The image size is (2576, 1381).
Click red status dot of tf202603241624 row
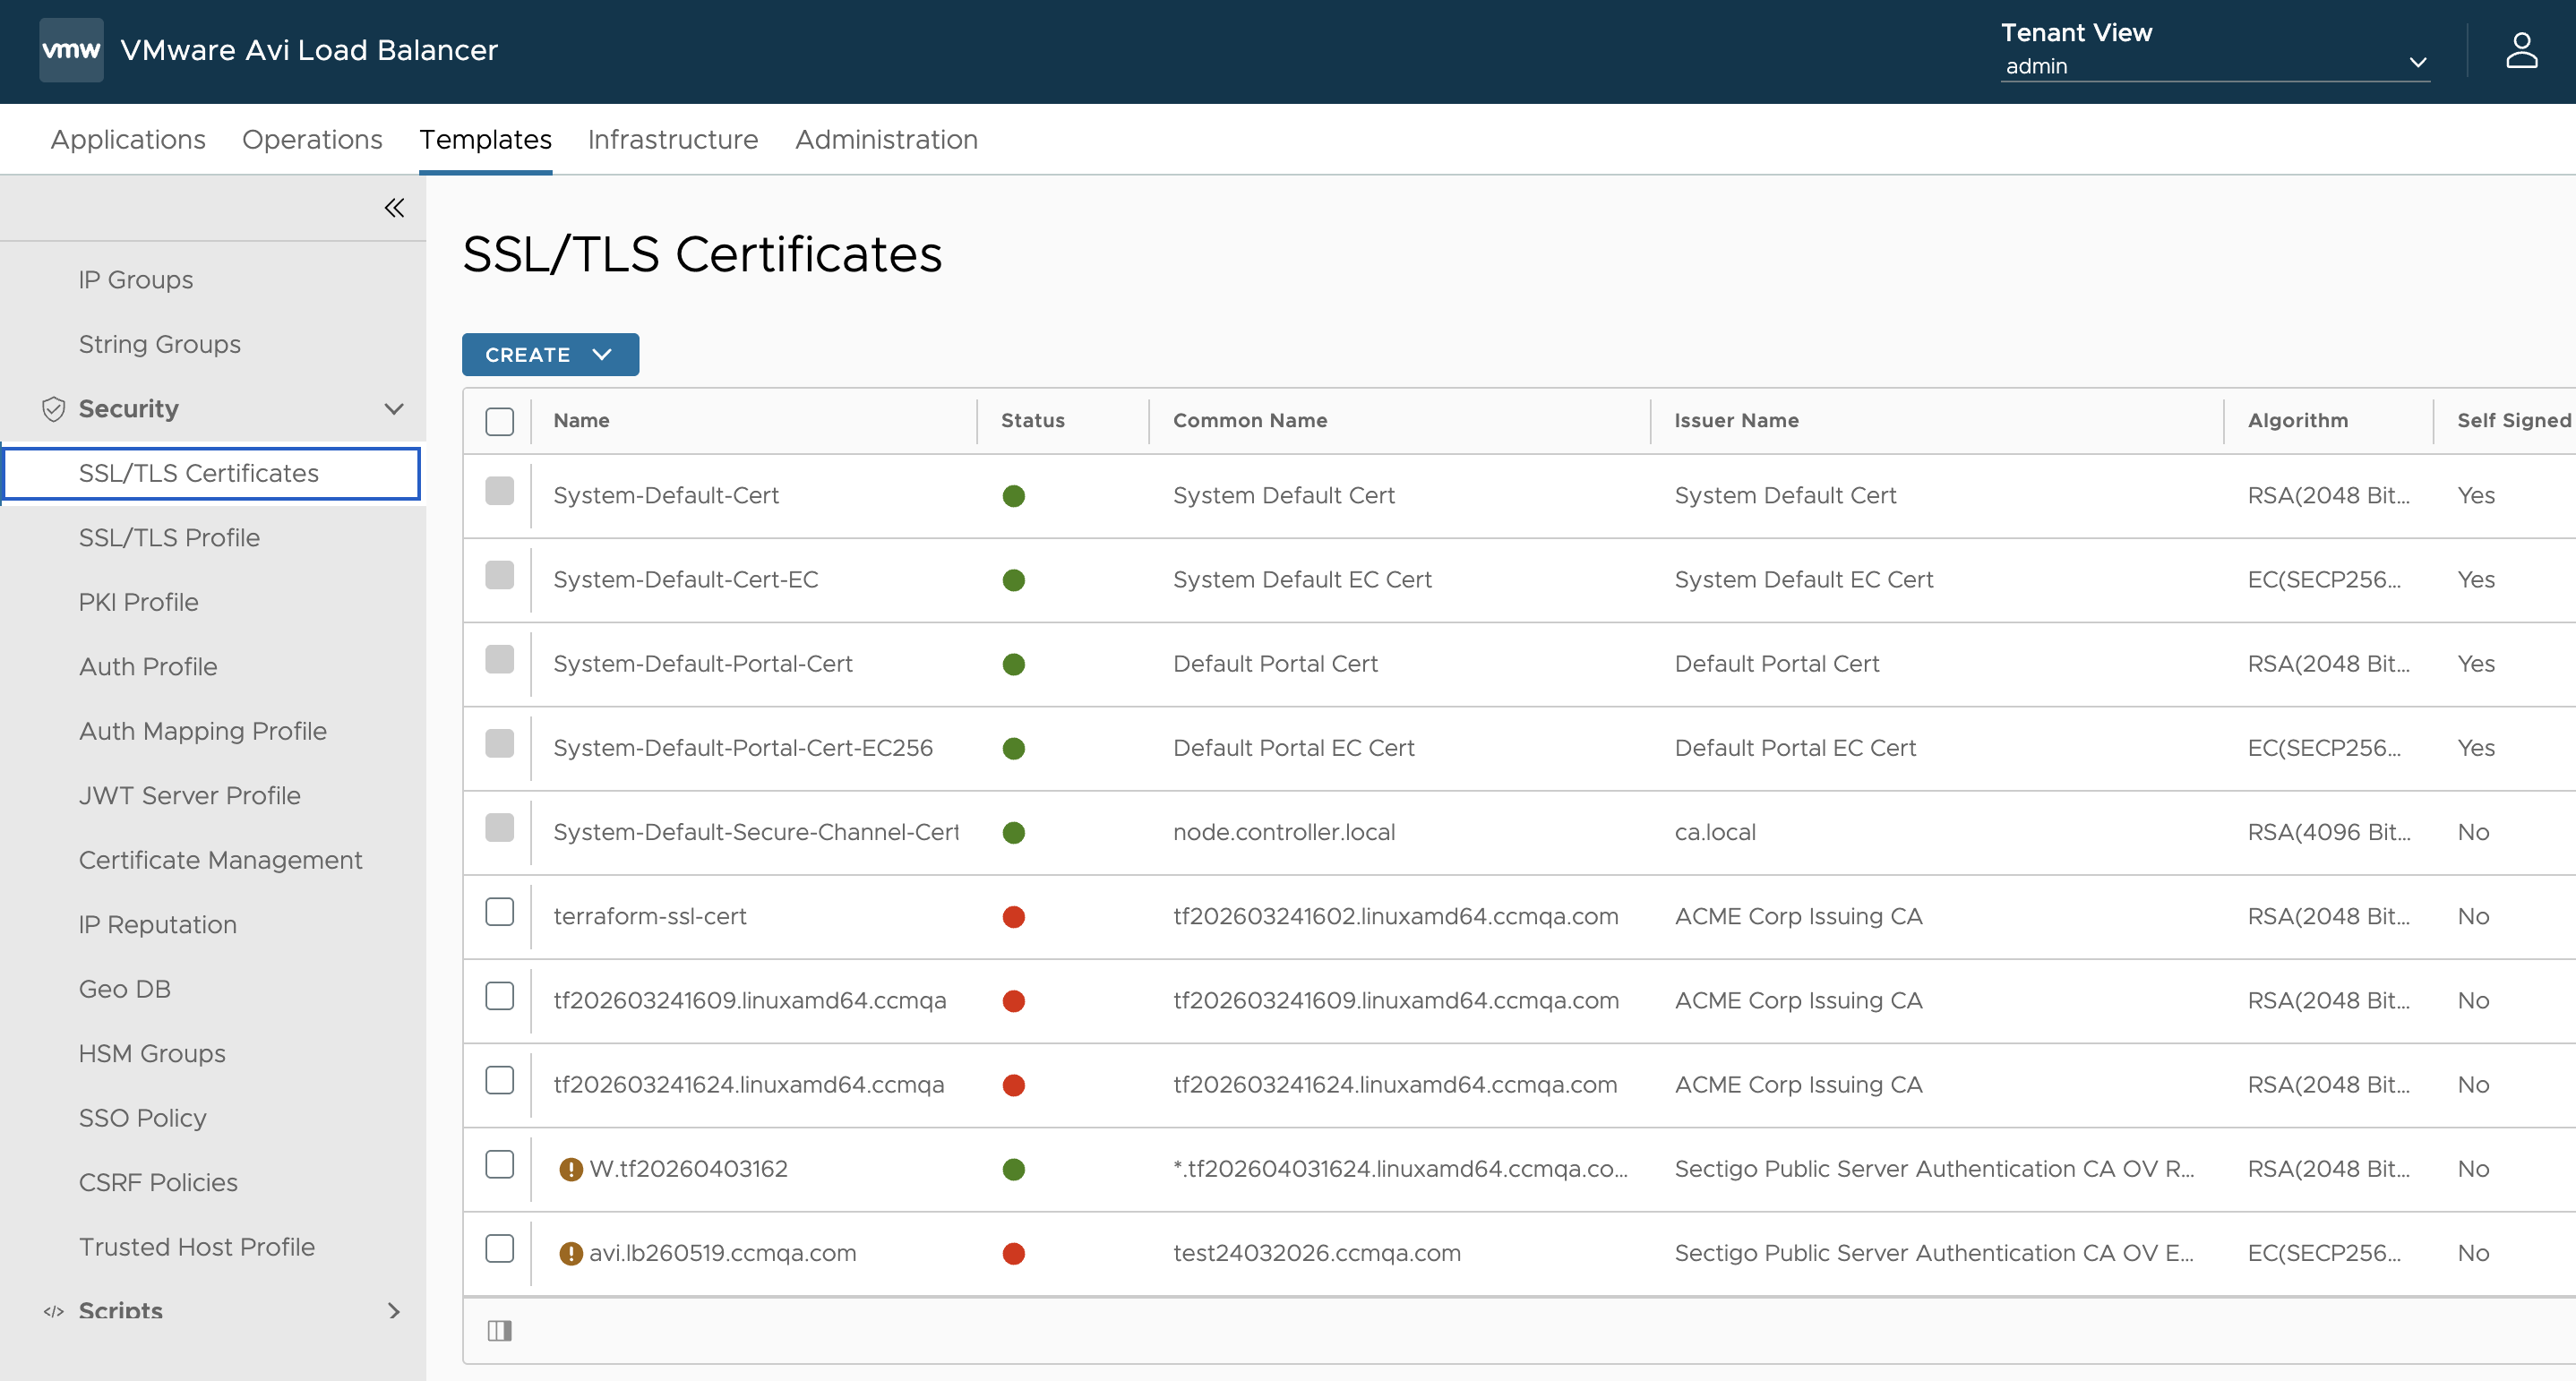[x=1014, y=1085]
